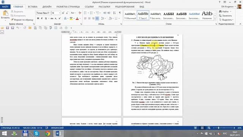Switch to the РАЗМЕТКА СТРАНИЦЫ tab
243x137 pixels.
point(68,7)
